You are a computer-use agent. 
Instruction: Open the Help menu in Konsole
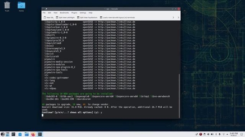click(x=90, y=13)
